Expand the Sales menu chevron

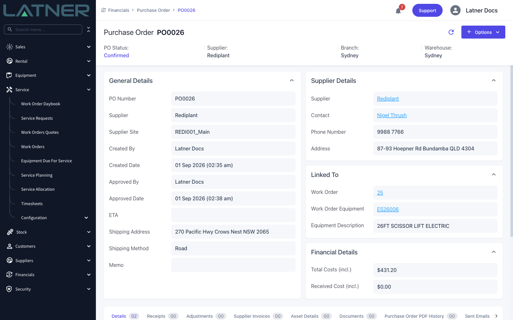pyautogui.click(x=89, y=47)
